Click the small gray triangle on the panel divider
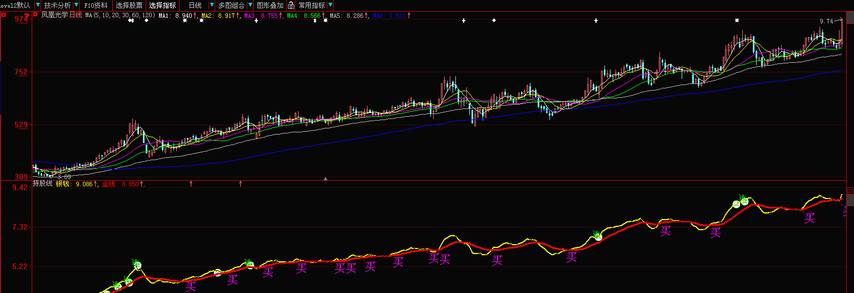 [326, 178]
